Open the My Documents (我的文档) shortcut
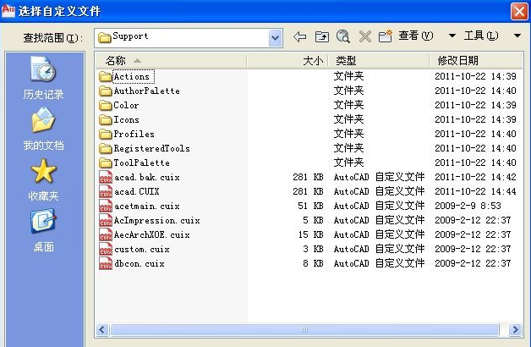 pos(43,129)
